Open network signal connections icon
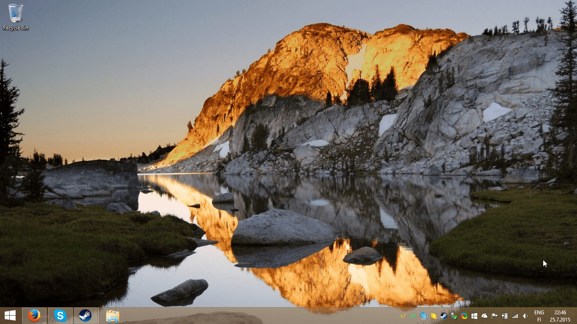This screenshot has width=577, height=324. pyautogui.click(x=515, y=316)
